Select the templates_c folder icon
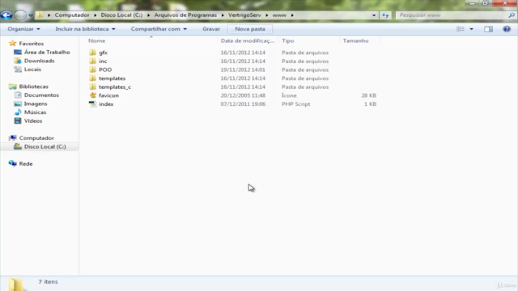Image resolution: width=518 pixels, height=291 pixels. [93, 86]
